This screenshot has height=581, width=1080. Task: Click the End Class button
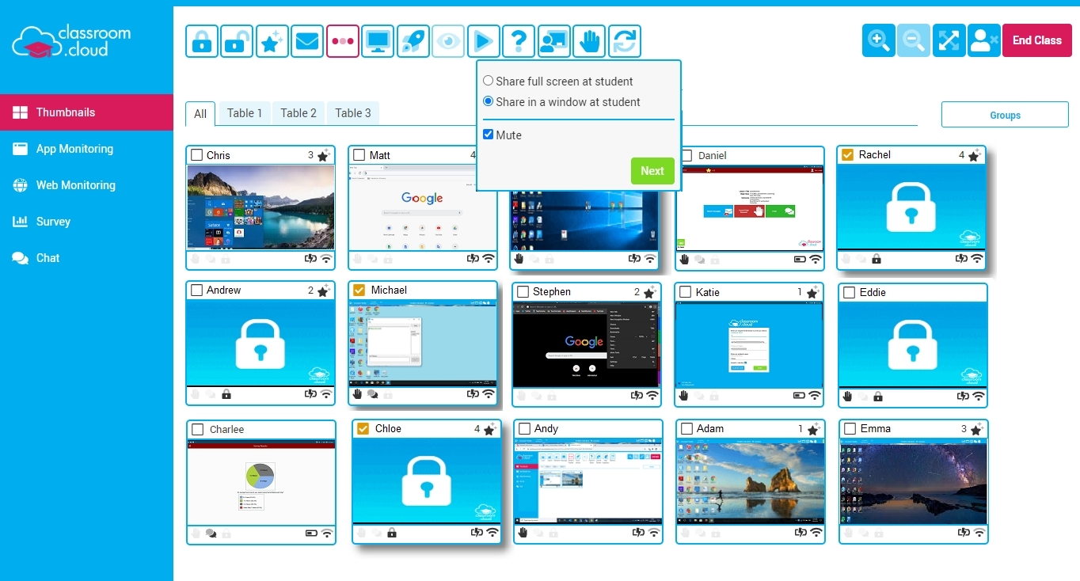(x=1036, y=40)
